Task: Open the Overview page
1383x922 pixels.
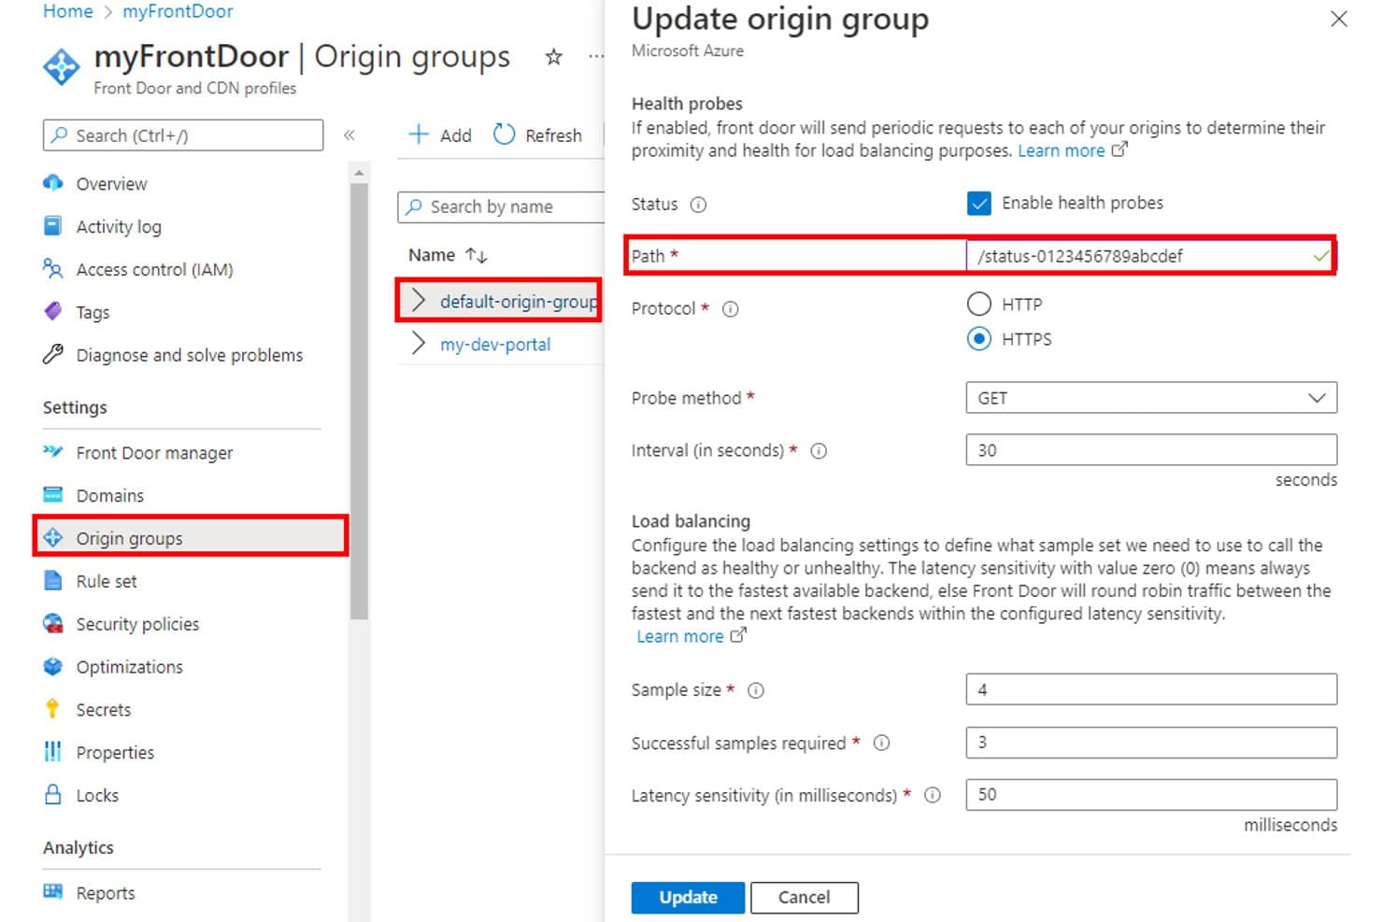Action: click(x=111, y=184)
